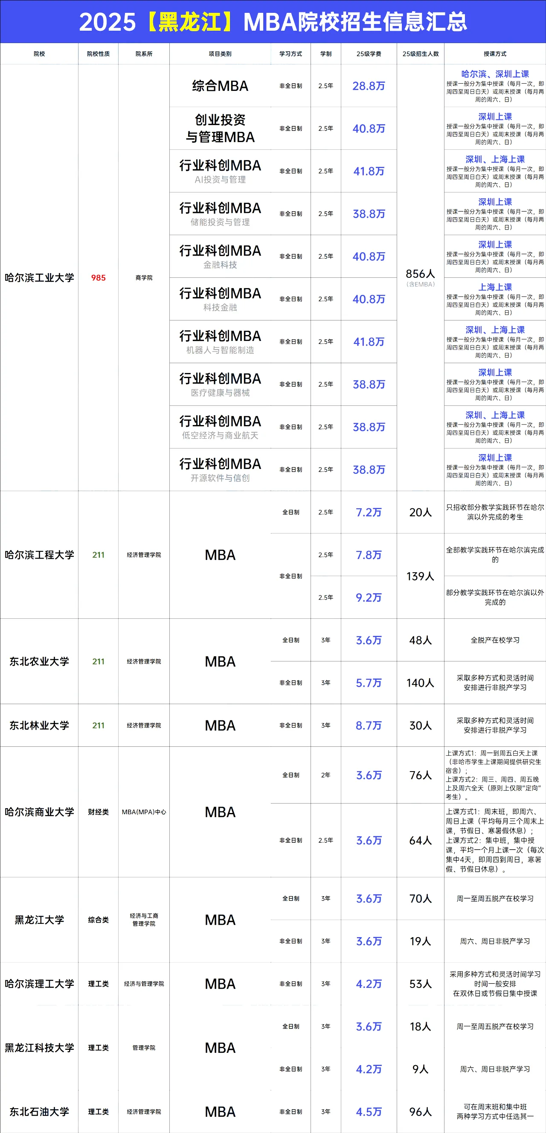Click 上海上课 location heading
This screenshot has width=546, height=1133.
point(495,287)
